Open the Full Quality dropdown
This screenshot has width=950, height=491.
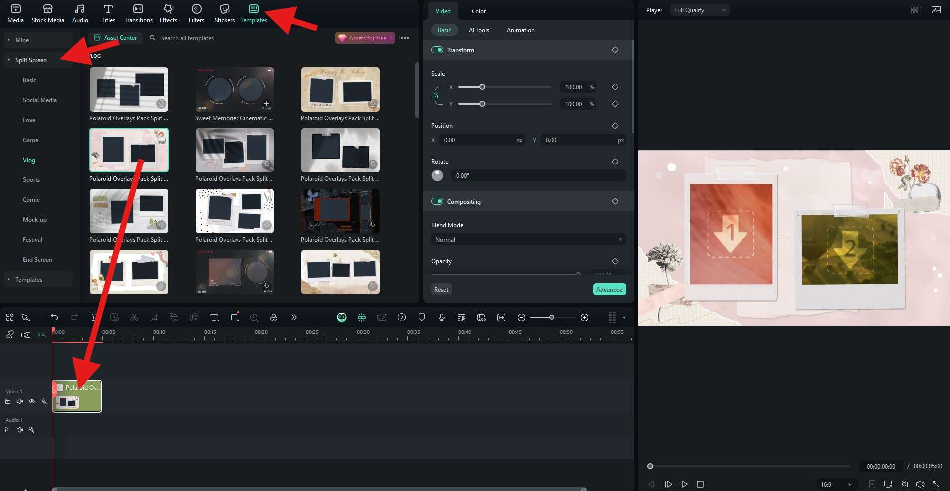[x=700, y=10]
